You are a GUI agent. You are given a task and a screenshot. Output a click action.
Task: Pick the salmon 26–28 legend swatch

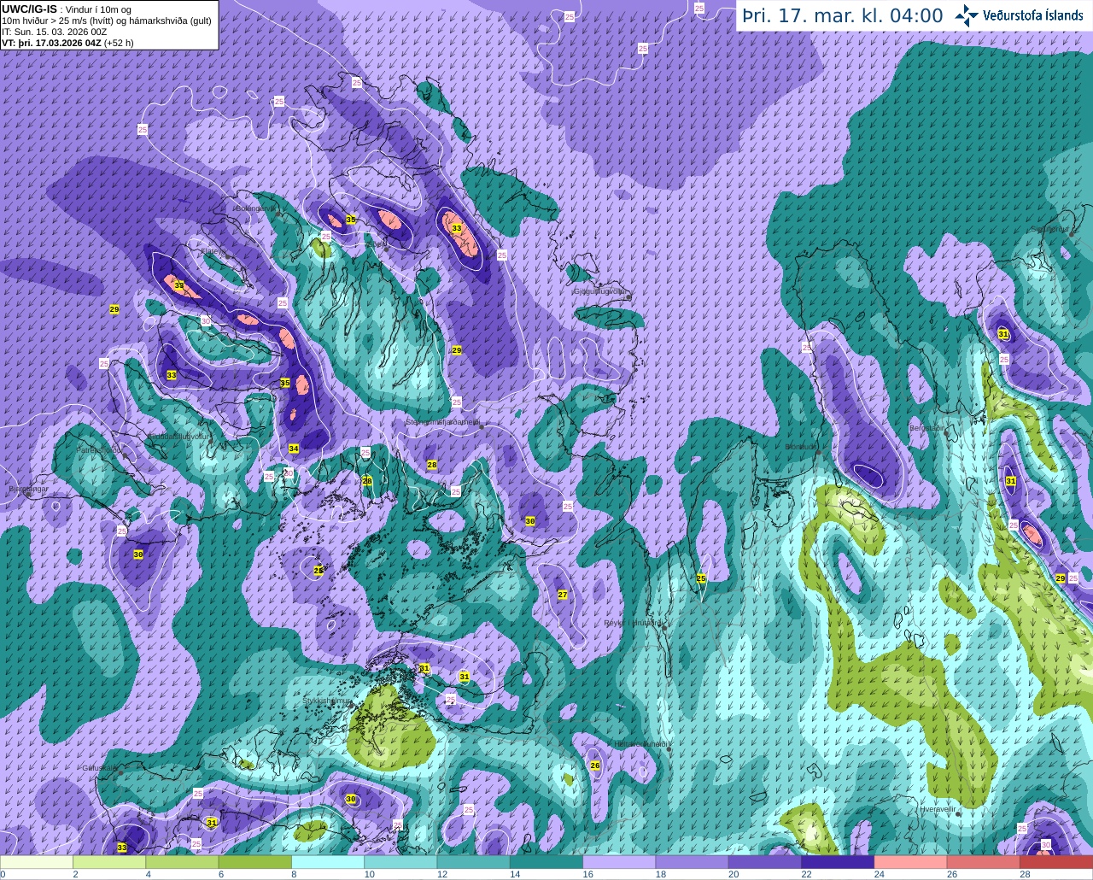coord(984,862)
